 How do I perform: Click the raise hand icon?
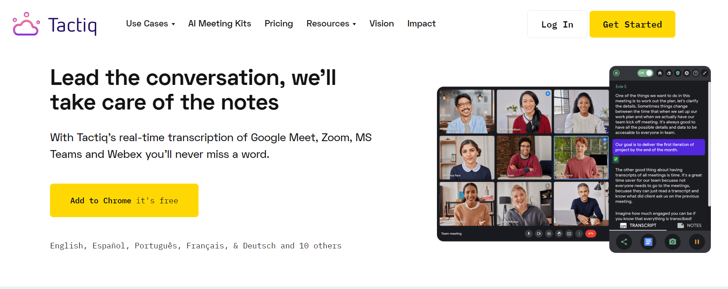559,234
